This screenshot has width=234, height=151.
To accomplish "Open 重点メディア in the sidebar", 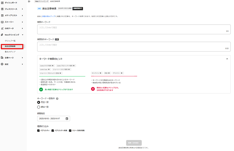I will (x=10, y=52).
